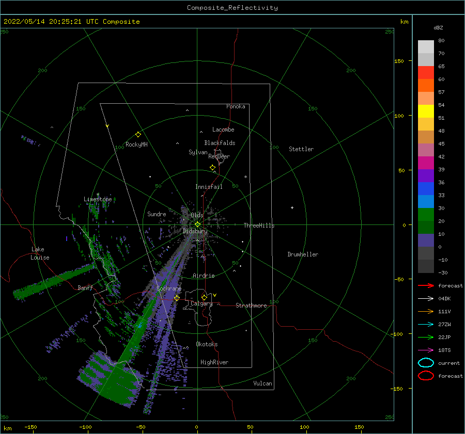Click the Sundre town label
Screen dimensions: 465x434
pos(157,214)
